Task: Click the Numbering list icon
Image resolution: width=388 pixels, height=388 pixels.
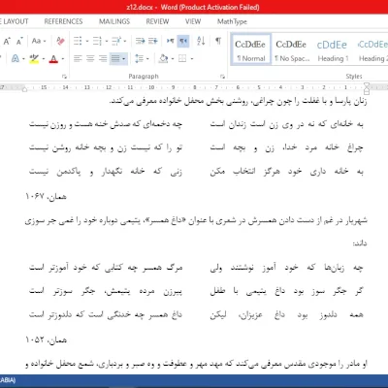Action: point(97,41)
